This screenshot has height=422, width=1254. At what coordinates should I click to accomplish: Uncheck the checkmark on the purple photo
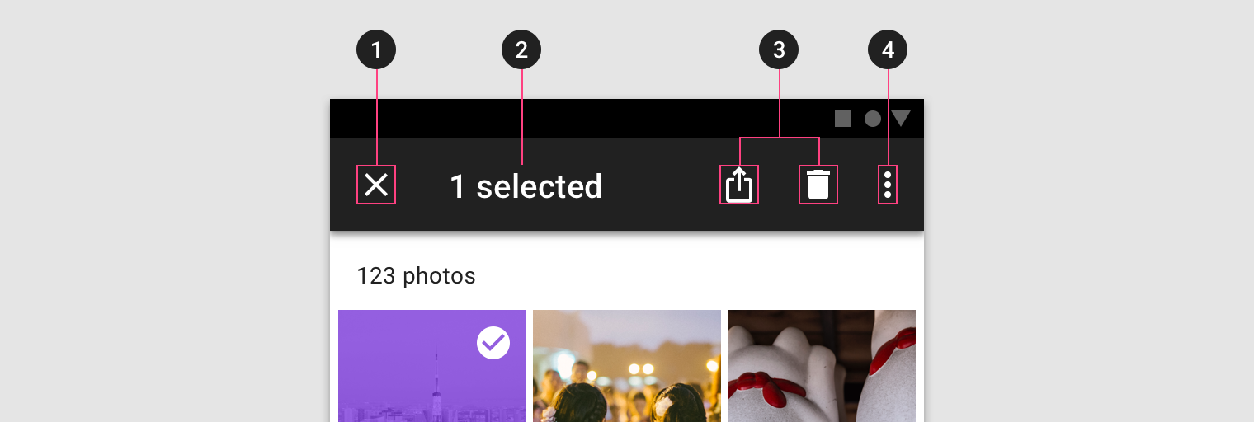pyautogui.click(x=493, y=343)
